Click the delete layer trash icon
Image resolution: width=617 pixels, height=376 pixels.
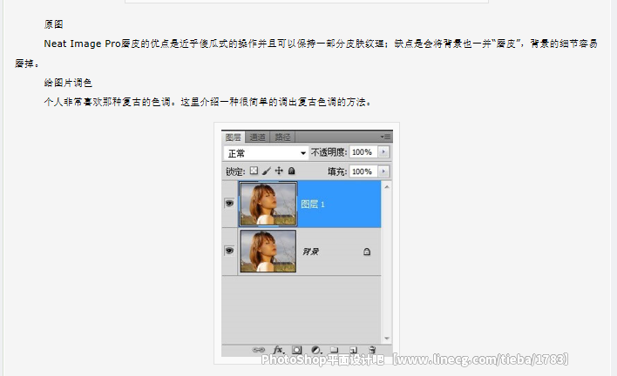[x=372, y=350]
